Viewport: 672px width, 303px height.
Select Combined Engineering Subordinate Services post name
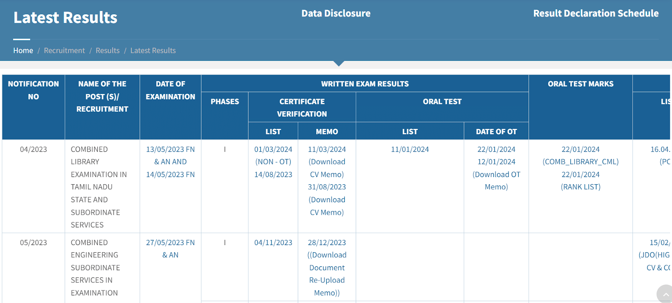pos(95,268)
